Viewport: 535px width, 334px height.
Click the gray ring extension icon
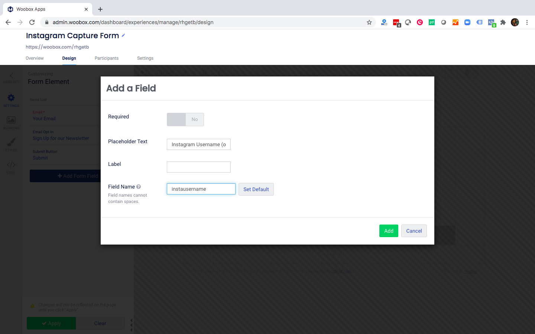coord(444,22)
